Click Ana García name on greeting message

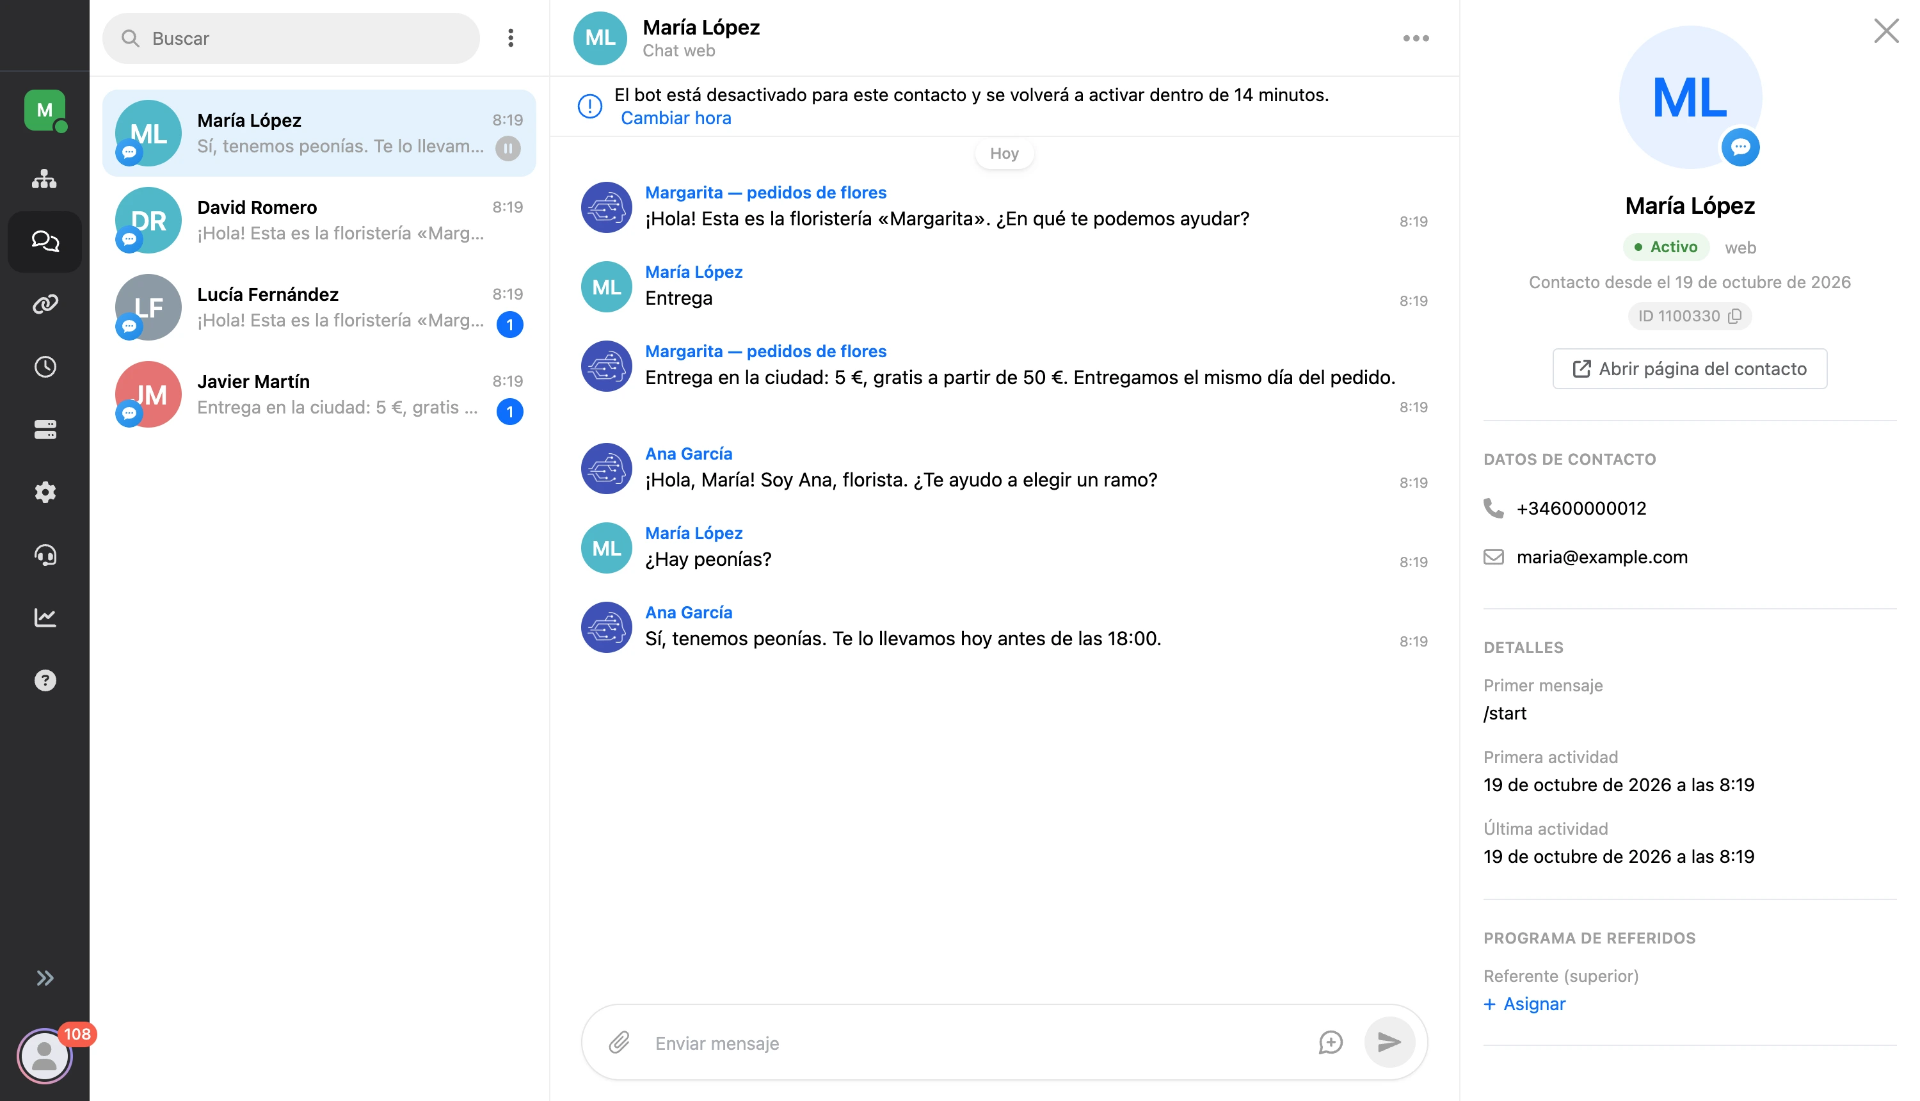click(x=688, y=454)
